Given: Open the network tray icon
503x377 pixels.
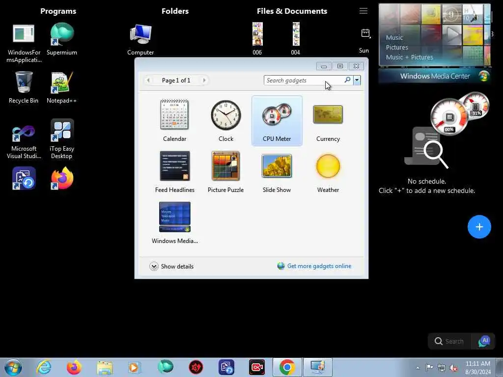Looking at the screenshot, I should 442,368.
